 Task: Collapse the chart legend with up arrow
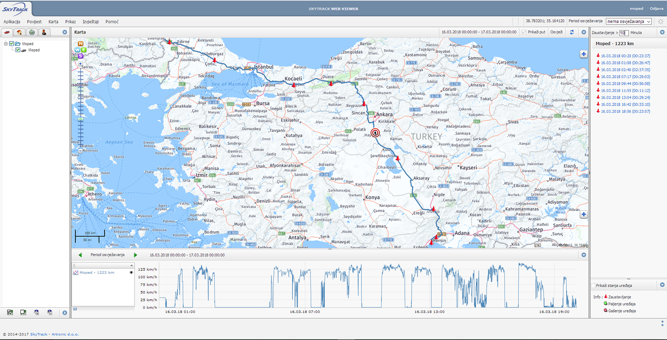pyautogui.click(x=132, y=266)
